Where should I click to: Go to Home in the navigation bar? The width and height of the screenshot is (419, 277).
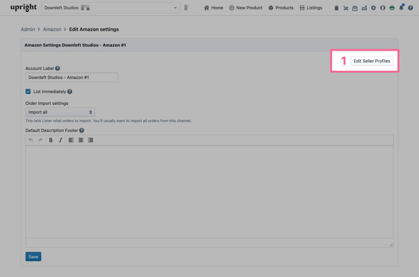pos(213,8)
